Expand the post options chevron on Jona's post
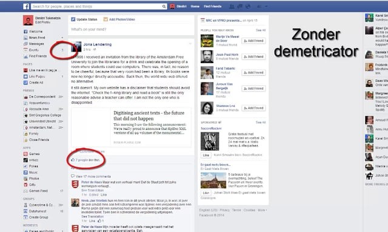Image resolution: width=388 pixels, height=232 pixels. (190, 44)
